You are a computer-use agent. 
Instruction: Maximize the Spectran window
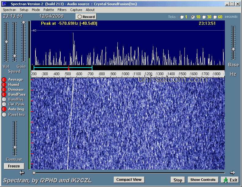click(232, 4)
